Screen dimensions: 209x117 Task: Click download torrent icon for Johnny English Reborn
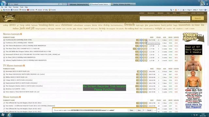(x=146, y=60)
